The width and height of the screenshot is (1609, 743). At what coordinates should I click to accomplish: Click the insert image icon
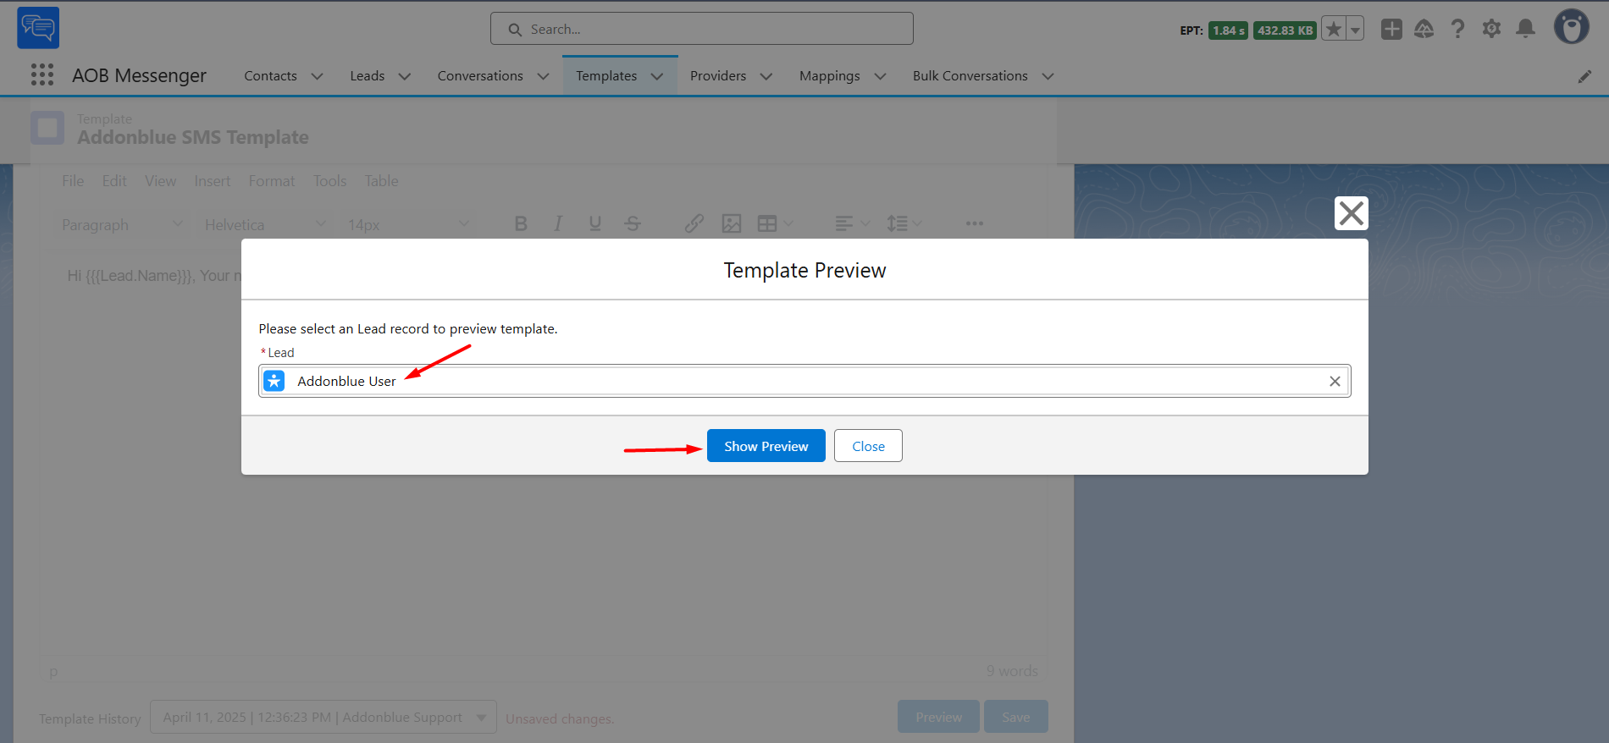(732, 223)
